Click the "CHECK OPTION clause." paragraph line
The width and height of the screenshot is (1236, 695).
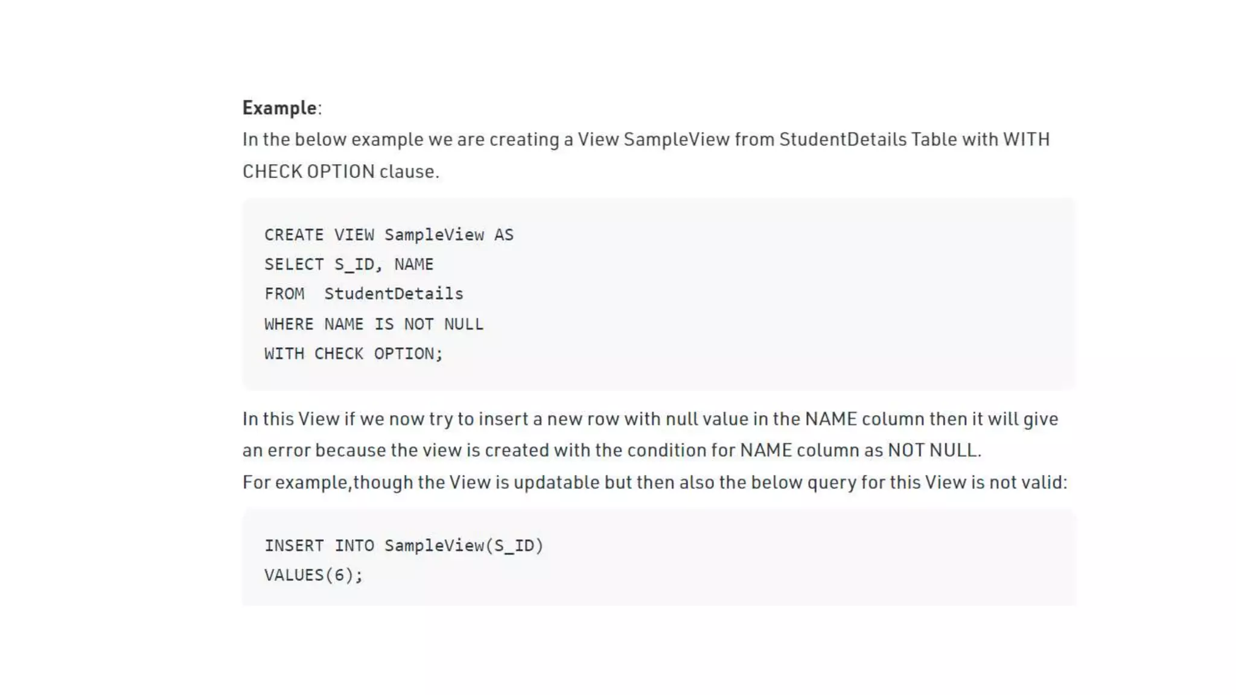click(x=340, y=171)
